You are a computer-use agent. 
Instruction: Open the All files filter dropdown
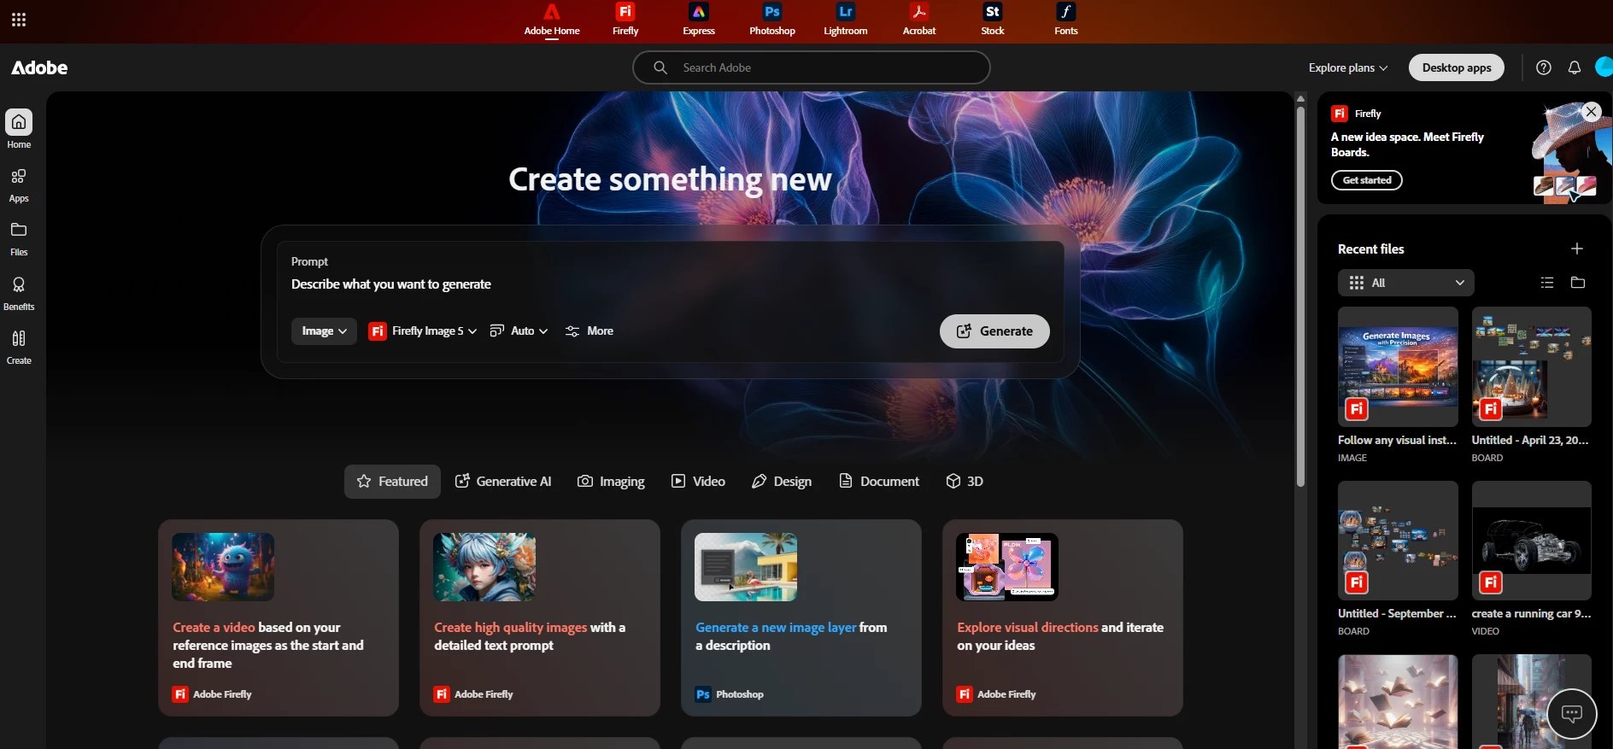[1406, 283]
